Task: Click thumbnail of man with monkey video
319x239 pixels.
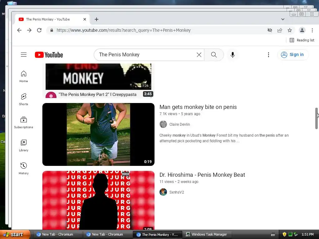Action: [x=98, y=134]
